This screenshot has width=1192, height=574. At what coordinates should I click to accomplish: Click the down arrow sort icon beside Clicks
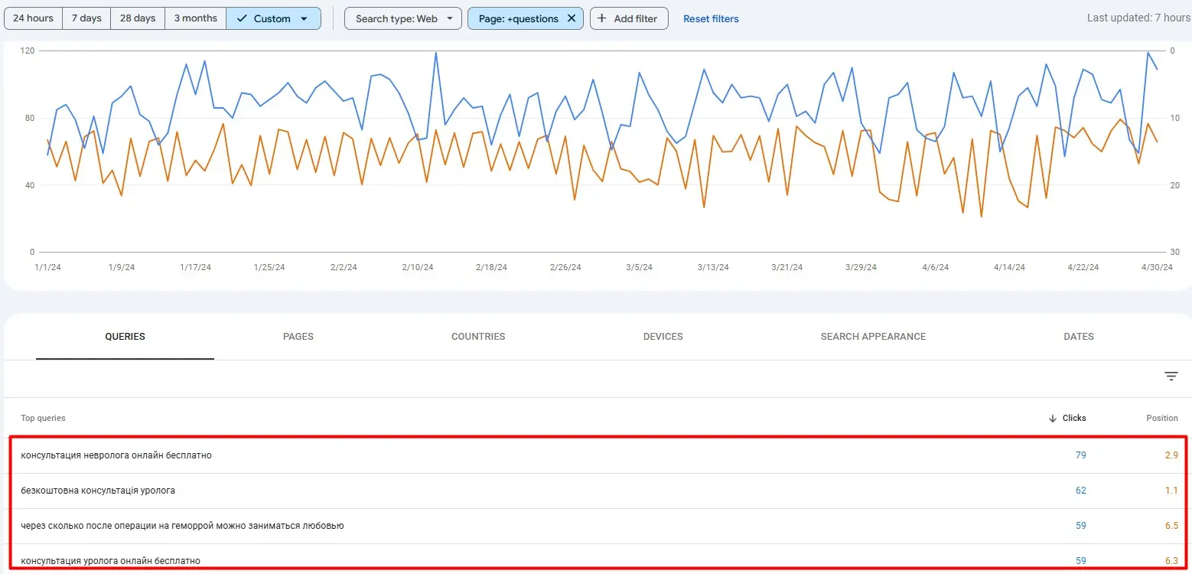(1054, 418)
